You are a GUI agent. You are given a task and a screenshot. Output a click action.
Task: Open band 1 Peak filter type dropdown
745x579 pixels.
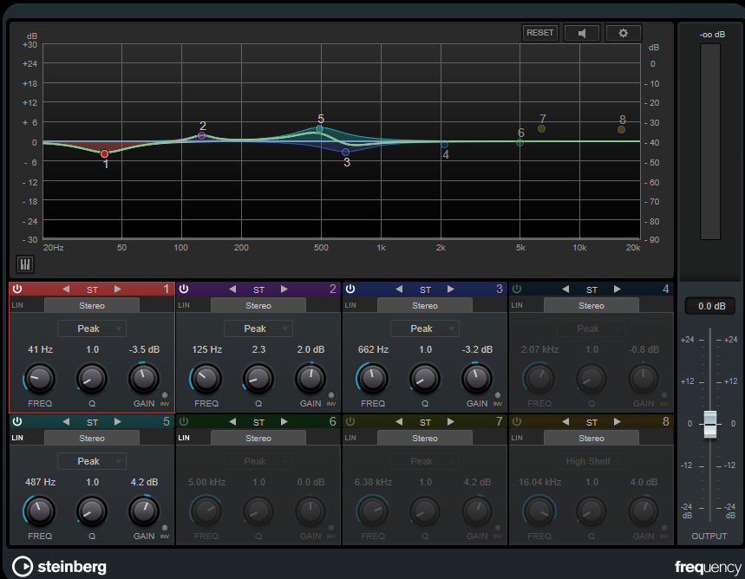pos(92,329)
